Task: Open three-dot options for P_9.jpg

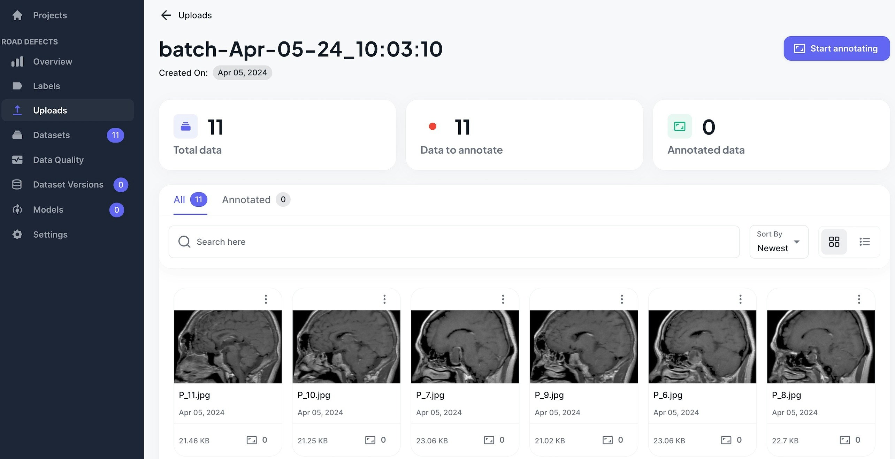Action: click(622, 299)
